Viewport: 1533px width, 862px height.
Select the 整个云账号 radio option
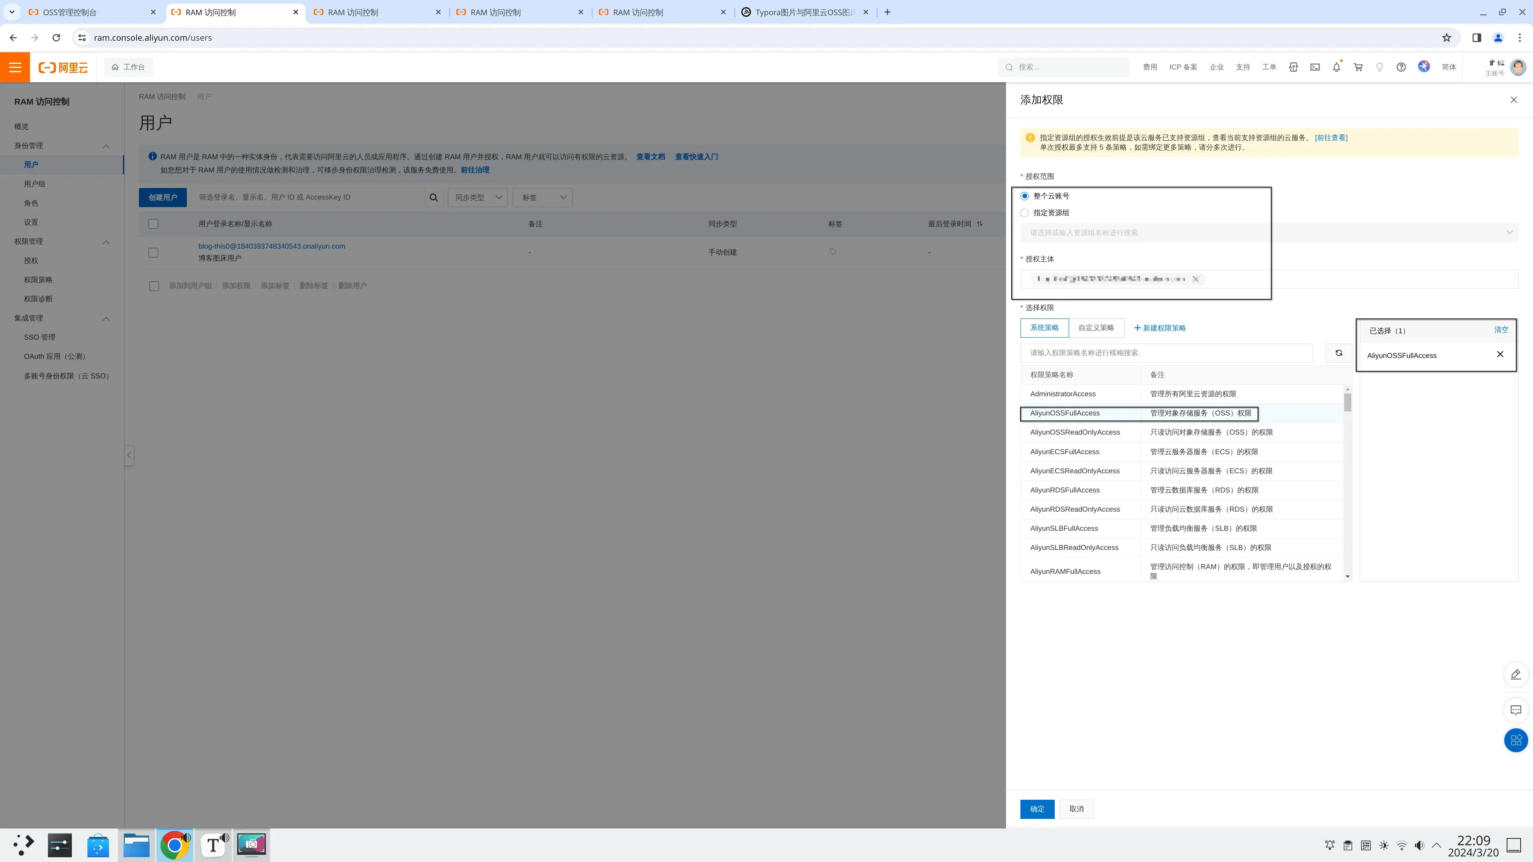tap(1024, 196)
